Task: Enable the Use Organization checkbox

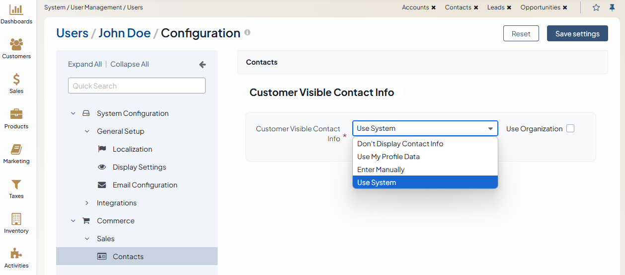Action: [570, 129]
